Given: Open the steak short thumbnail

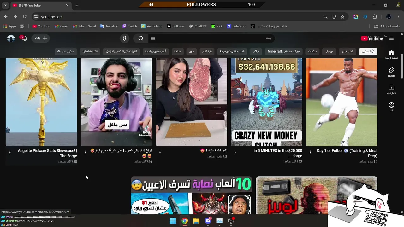Looking at the screenshot, I should pos(191,102).
